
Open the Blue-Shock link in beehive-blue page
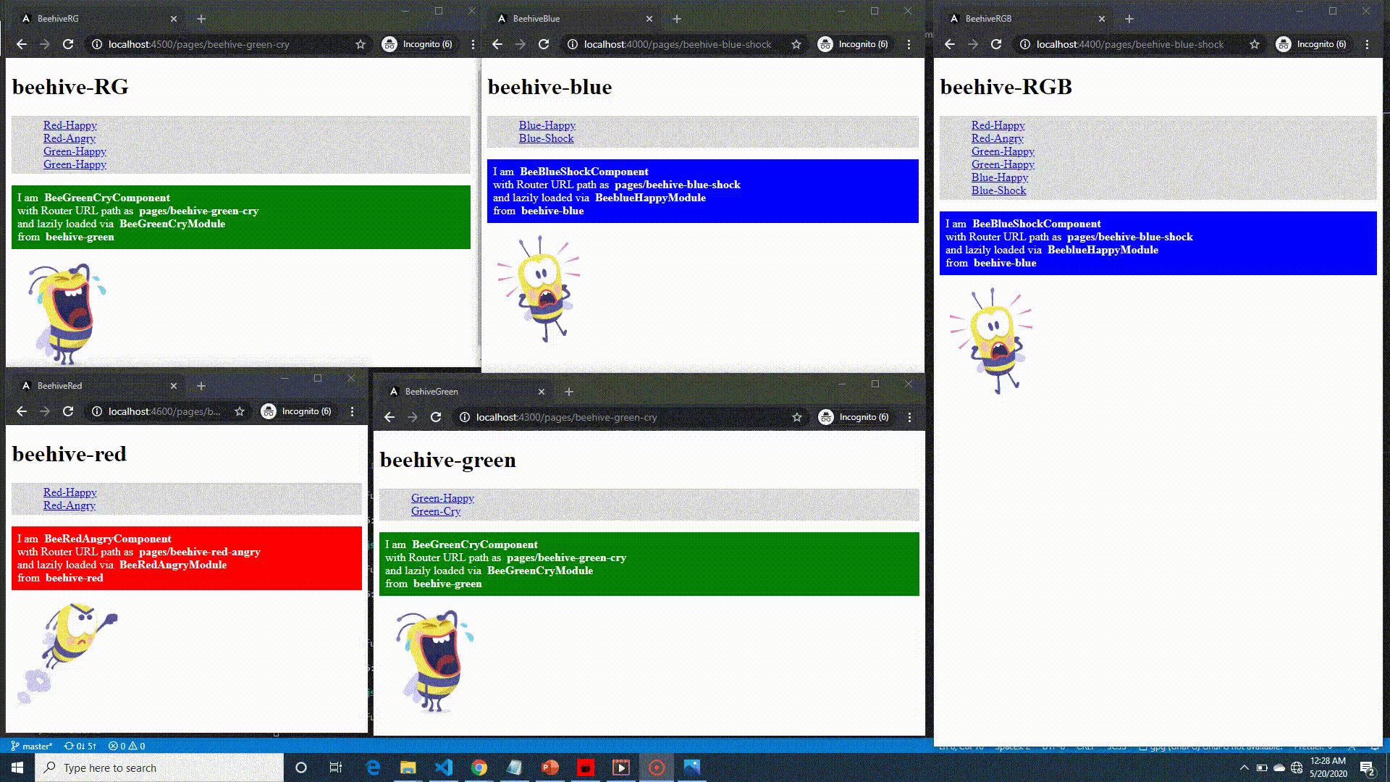tap(546, 138)
